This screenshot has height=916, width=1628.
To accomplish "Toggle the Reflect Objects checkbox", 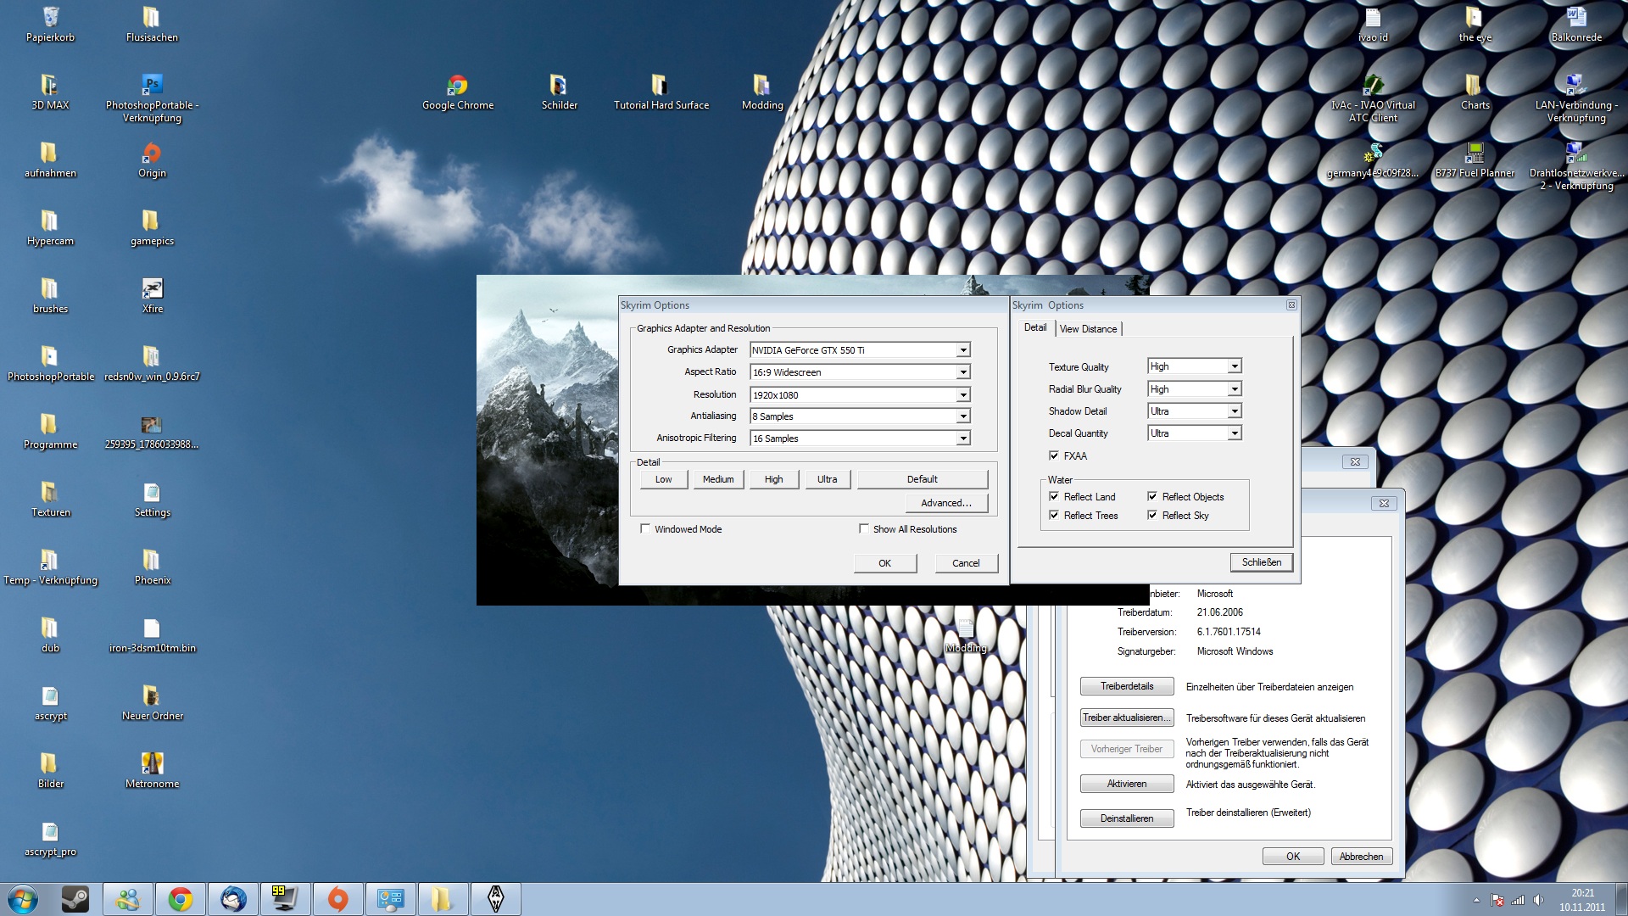I will pos(1152,496).
